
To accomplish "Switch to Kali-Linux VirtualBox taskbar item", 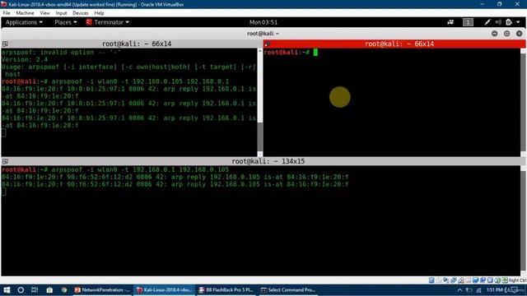I will click(x=165, y=290).
